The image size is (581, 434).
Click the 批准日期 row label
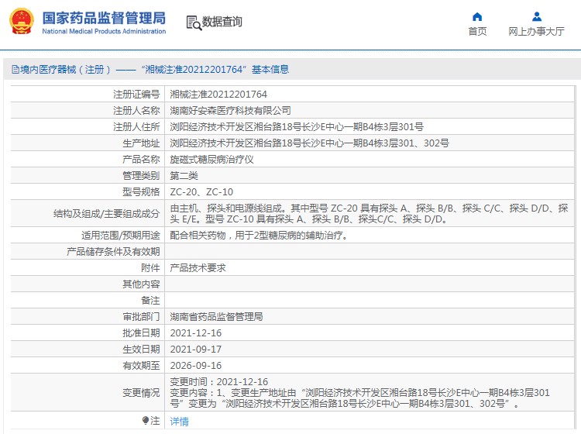(141, 333)
